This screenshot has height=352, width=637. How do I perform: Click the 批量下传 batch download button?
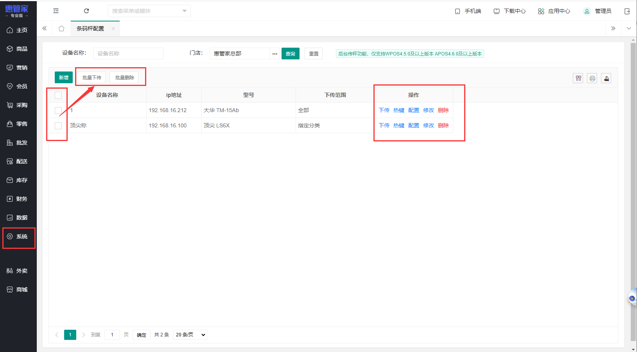tap(92, 77)
